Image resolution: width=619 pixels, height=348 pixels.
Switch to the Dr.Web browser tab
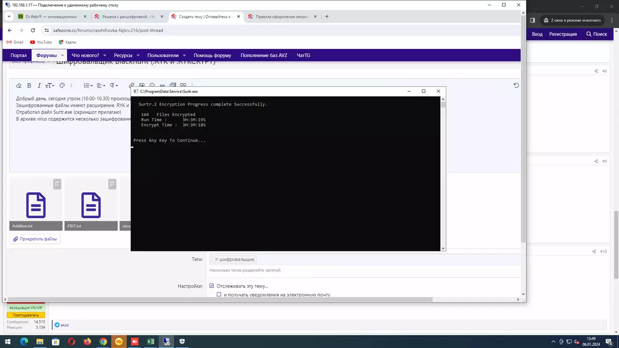[x=51, y=16]
